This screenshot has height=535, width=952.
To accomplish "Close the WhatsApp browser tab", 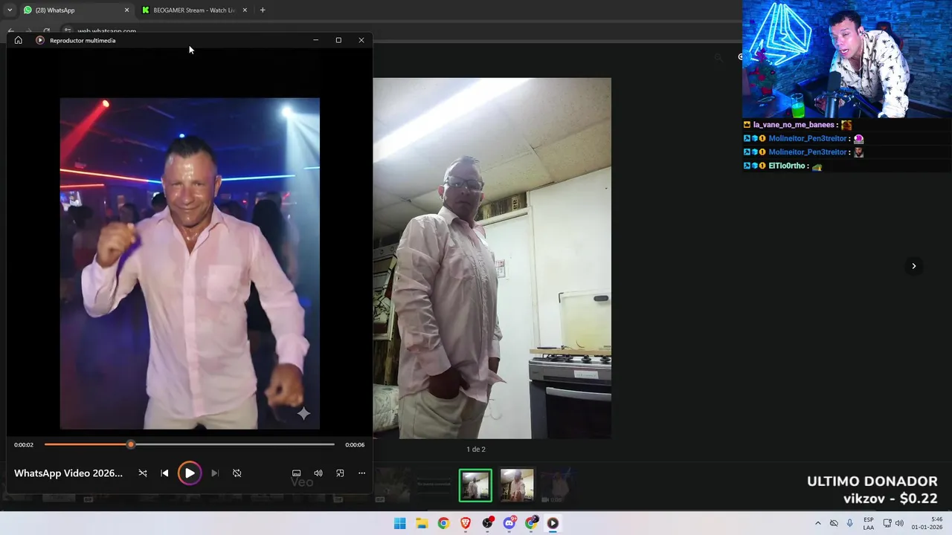I will [126, 10].
